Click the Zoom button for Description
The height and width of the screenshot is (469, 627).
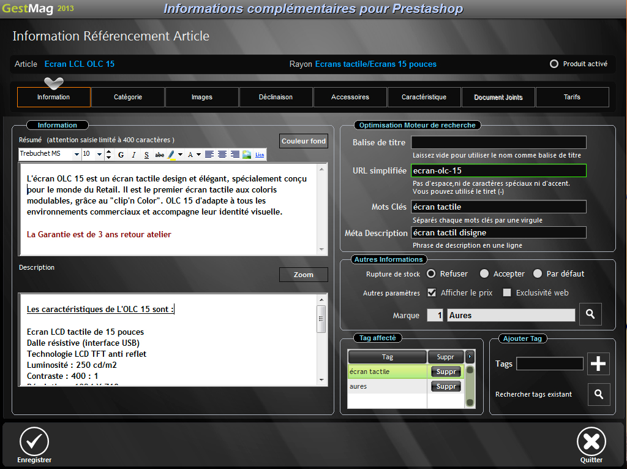pyautogui.click(x=304, y=275)
